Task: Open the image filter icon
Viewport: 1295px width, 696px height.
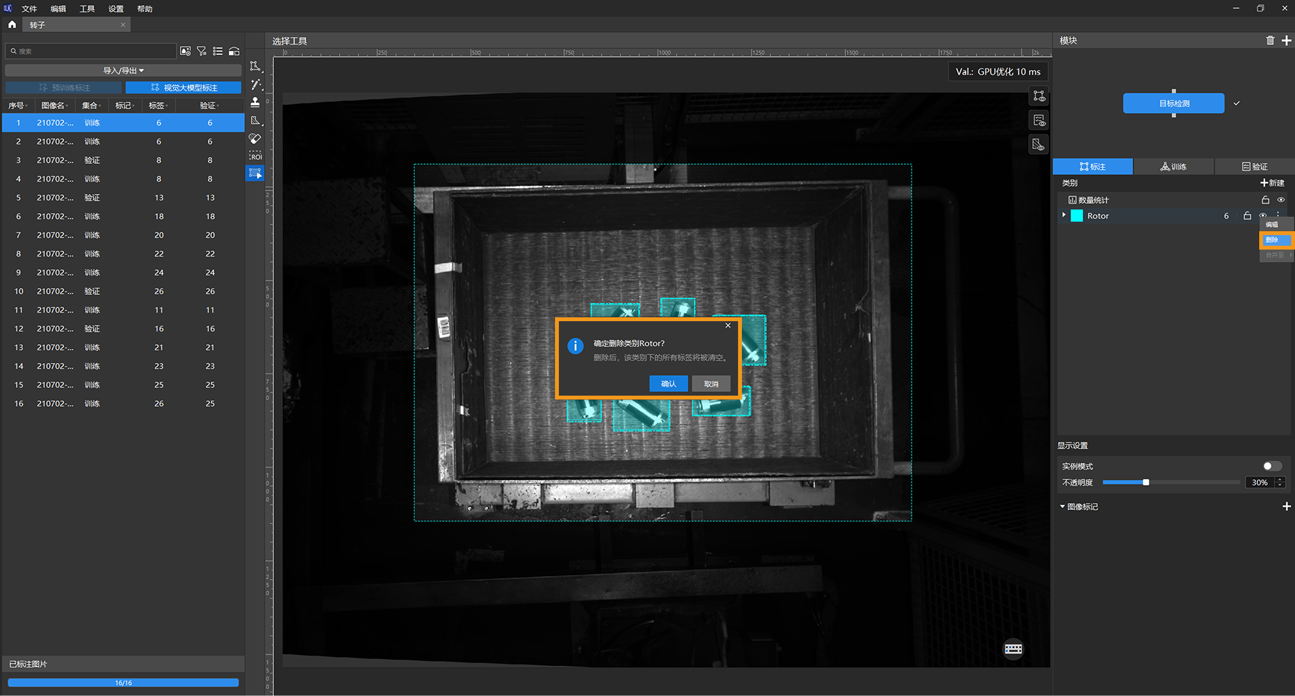Action: point(201,51)
